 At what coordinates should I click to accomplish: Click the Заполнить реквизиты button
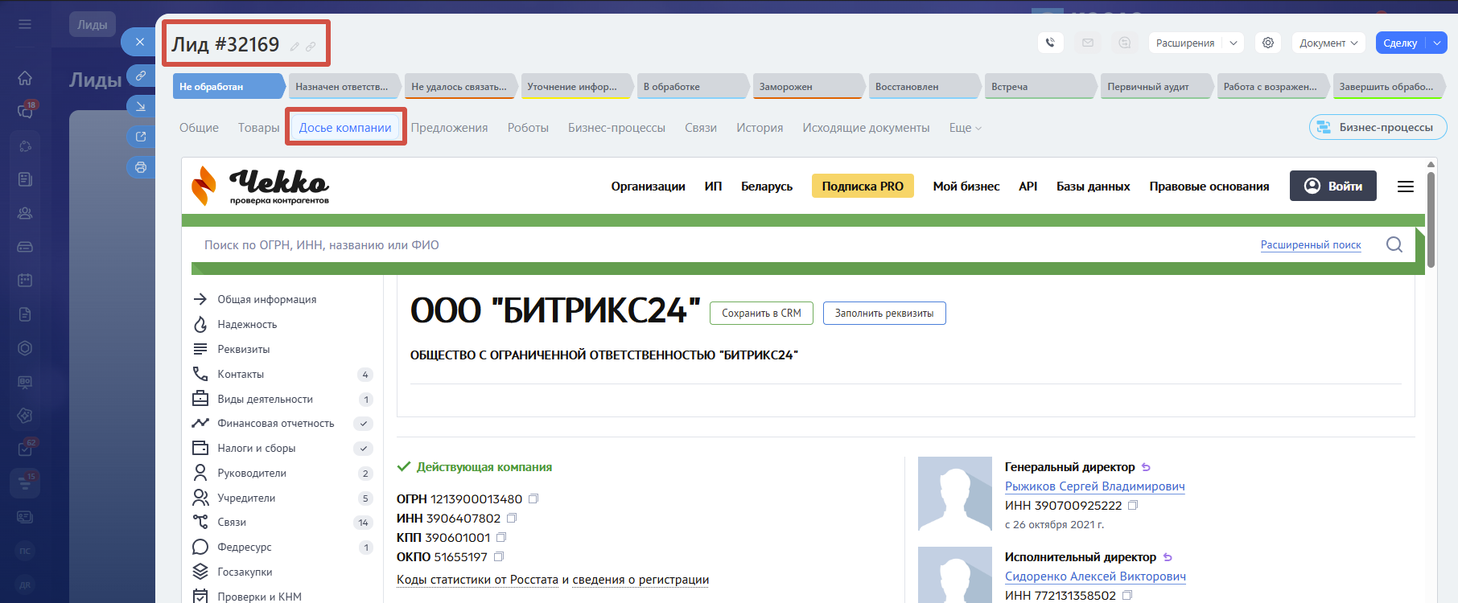point(884,313)
